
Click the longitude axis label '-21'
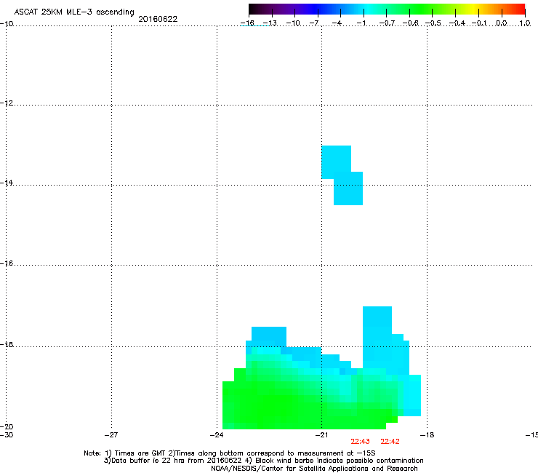[322, 435]
